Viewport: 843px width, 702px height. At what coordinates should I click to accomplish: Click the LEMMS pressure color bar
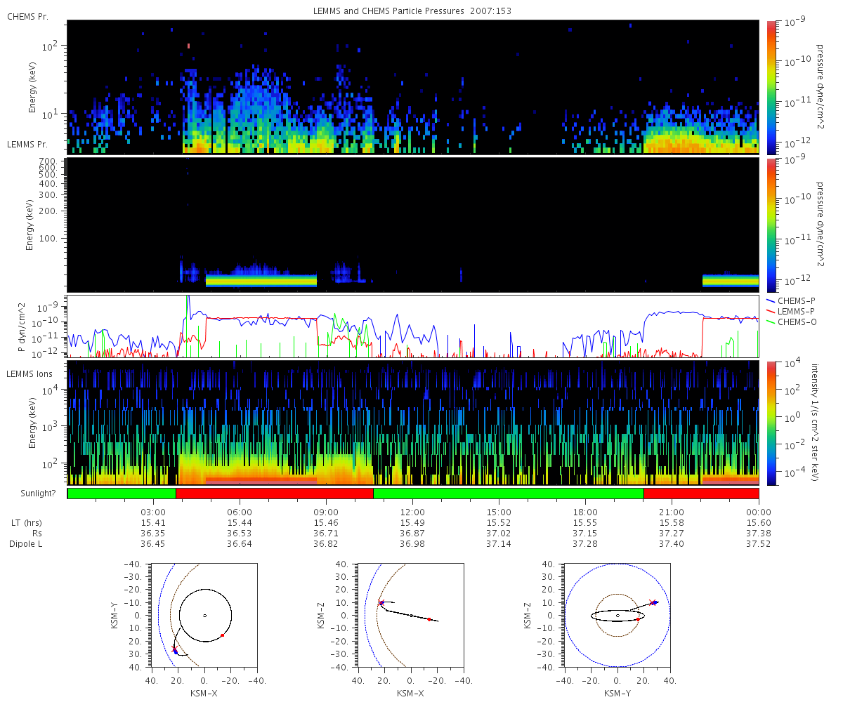coord(771,225)
